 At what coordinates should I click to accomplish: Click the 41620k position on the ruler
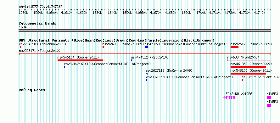tap(81, 13)
